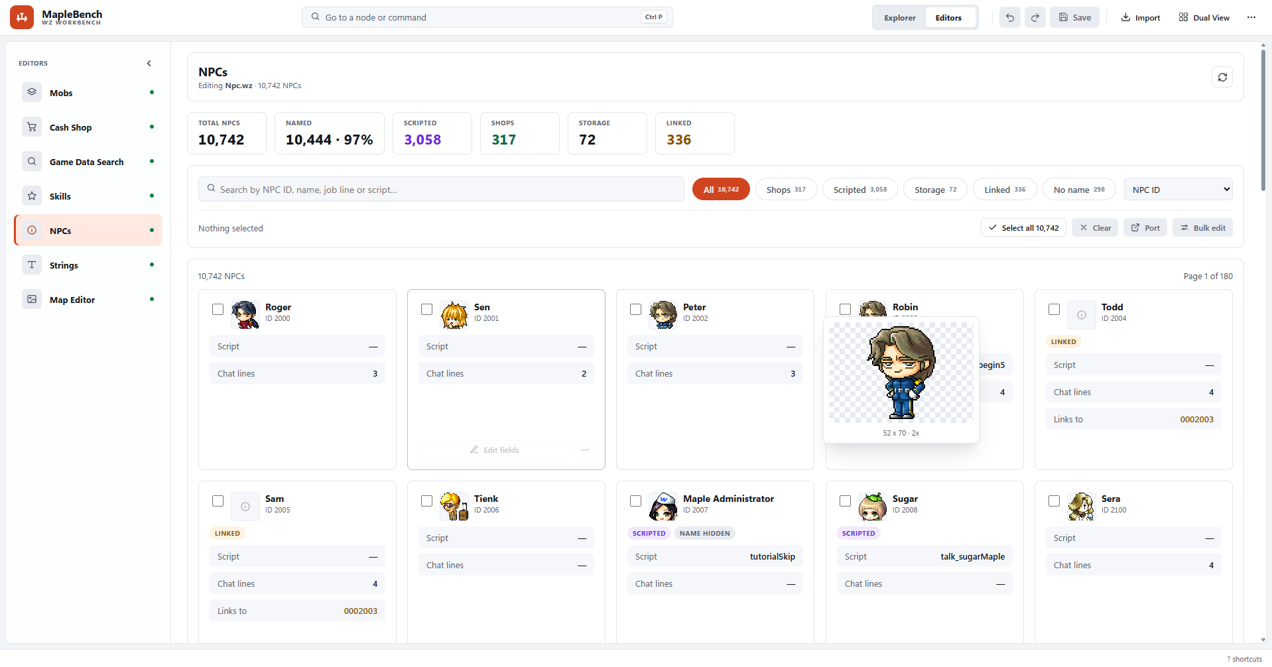Screen dimensions: 1272x667
Task: Open the NPC ID sort dropdown
Action: [x=1178, y=189]
